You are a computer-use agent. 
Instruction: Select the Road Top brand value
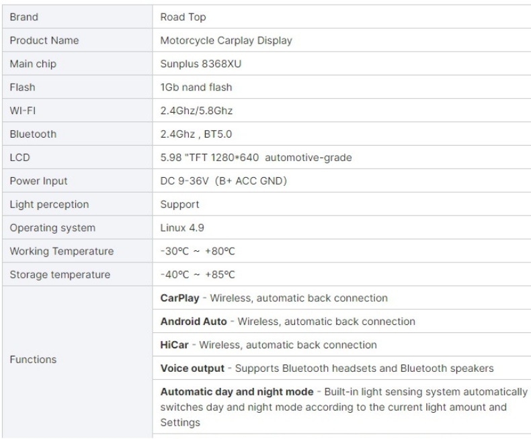tap(183, 17)
